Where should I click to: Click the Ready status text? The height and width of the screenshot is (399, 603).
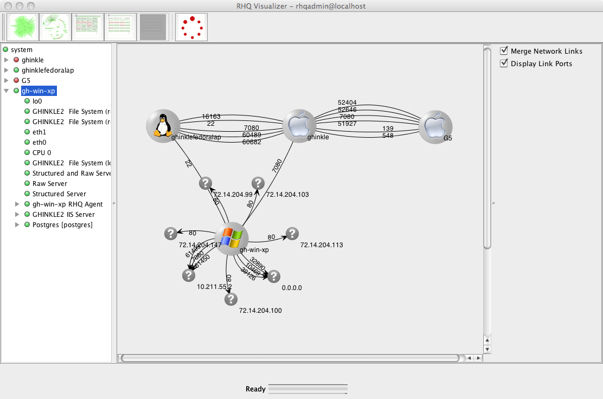pos(256,389)
